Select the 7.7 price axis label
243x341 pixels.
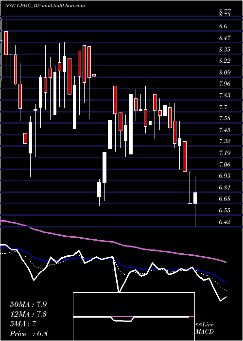(223, 107)
